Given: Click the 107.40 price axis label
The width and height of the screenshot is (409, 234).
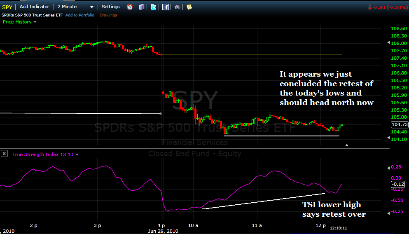Looking at the screenshot, I should point(399,58).
